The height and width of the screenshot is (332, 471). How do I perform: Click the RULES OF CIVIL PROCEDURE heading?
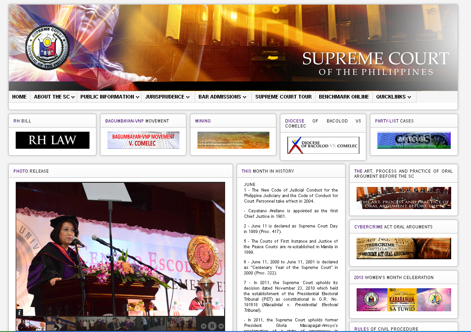(386, 329)
